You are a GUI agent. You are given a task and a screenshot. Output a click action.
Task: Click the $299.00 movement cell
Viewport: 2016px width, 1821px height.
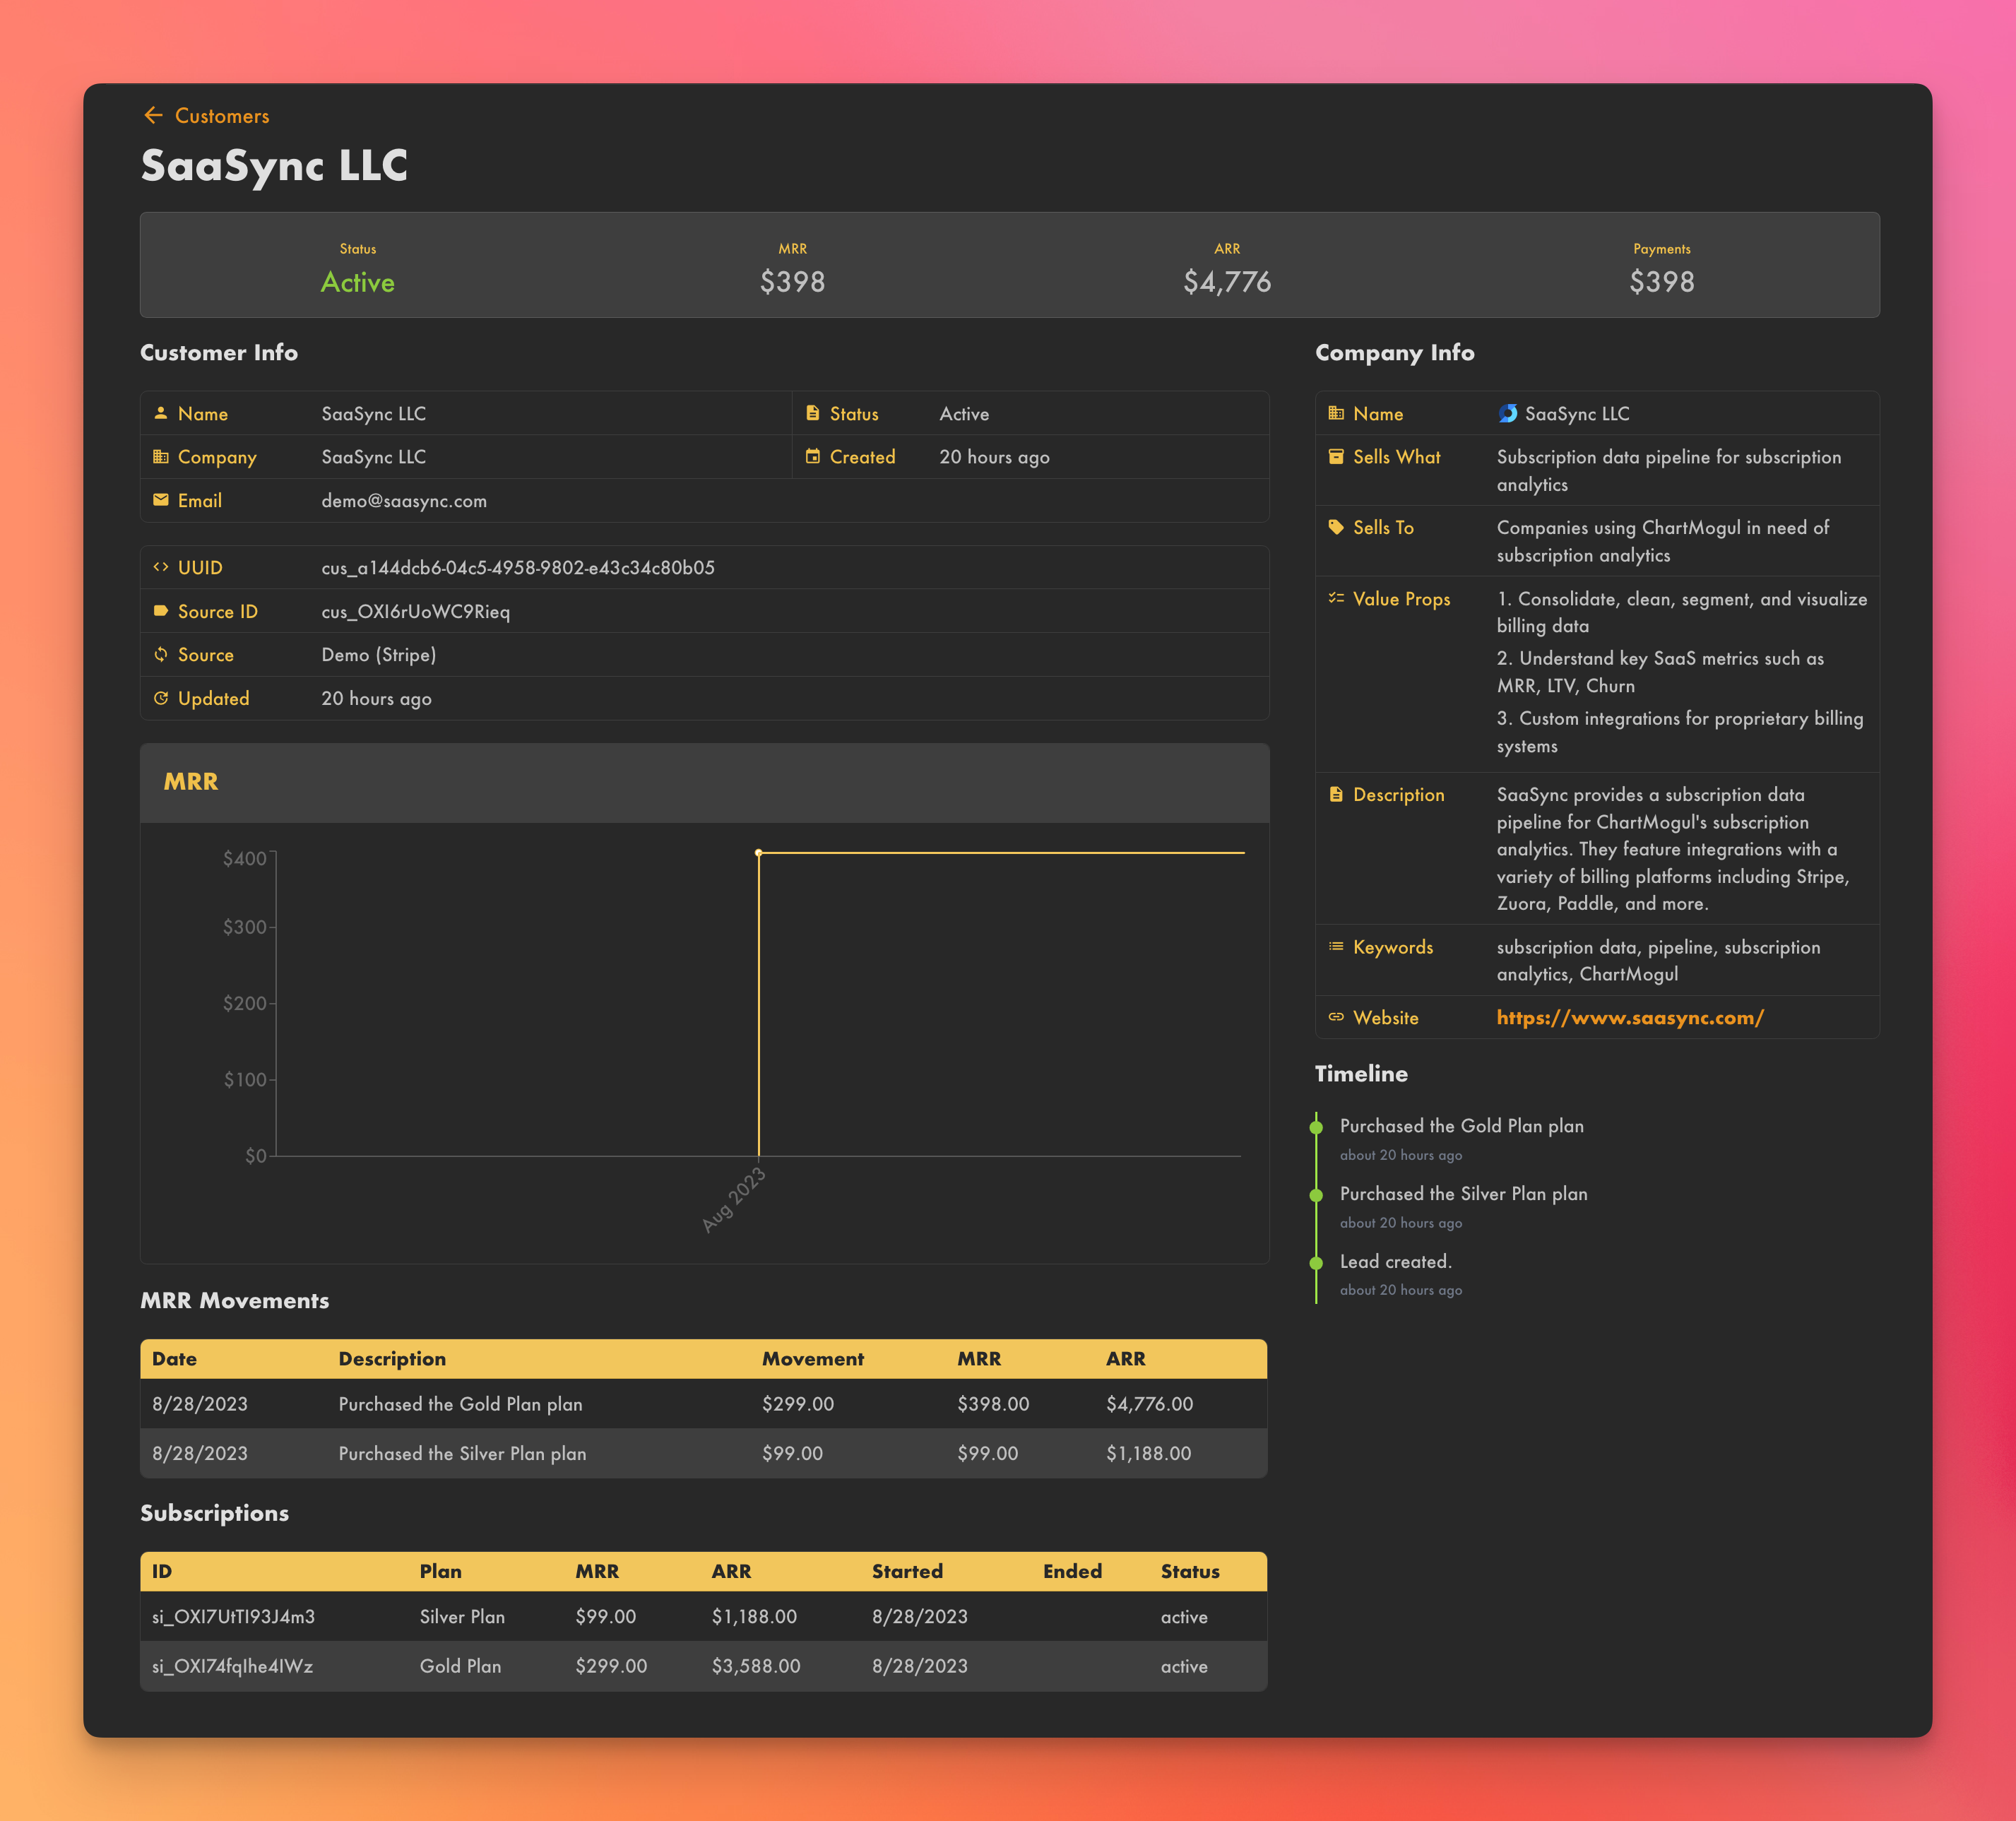coord(797,1404)
